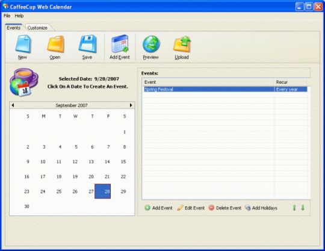Viewport: 325px width, 251px height.
Task: Click the CoffeeCup title bar app icon
Action: (5, 7)
